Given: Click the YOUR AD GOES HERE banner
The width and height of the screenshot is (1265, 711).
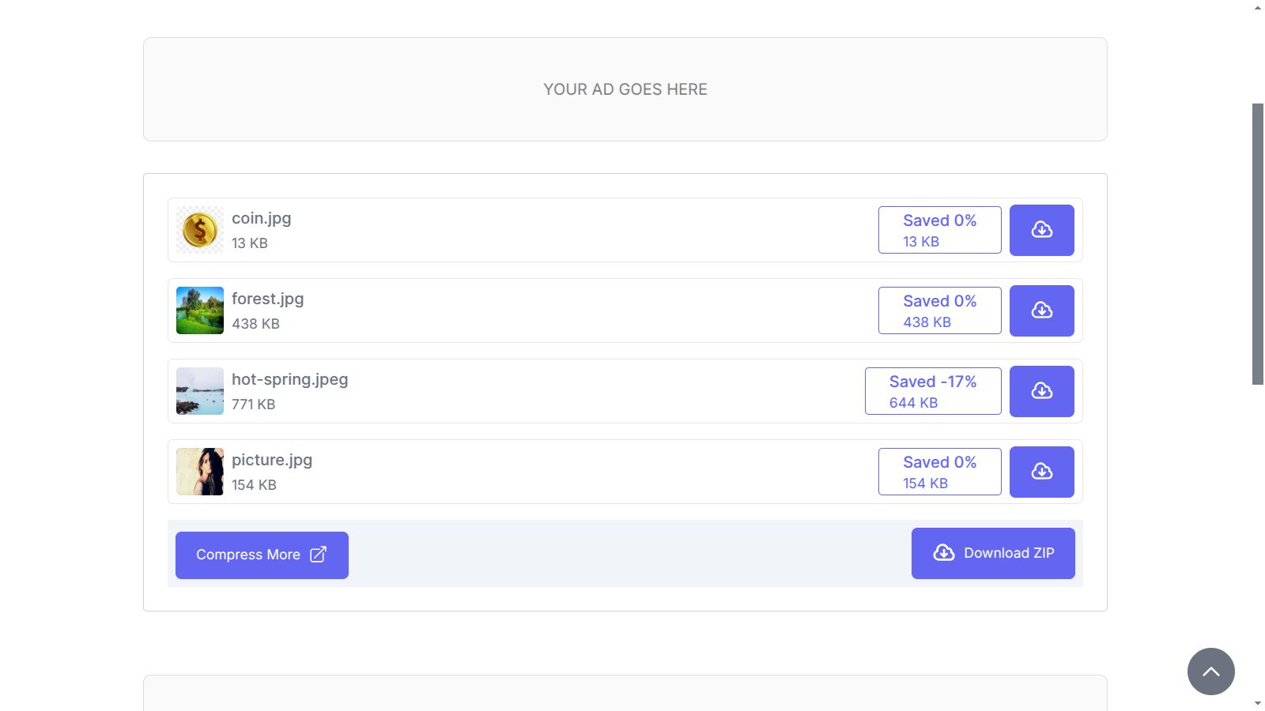Looking at the screenshot, I should click(x=625, y=89).
